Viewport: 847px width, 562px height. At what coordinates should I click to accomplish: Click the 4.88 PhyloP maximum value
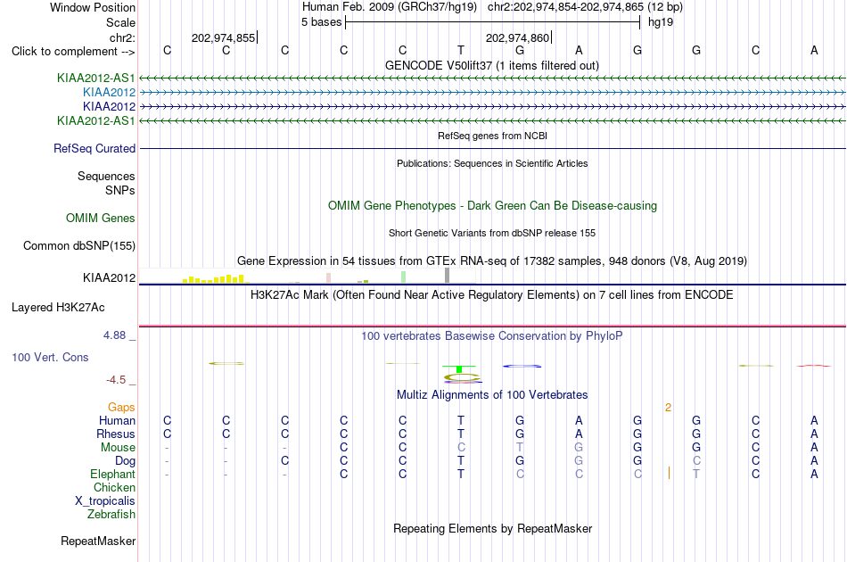click(114, 335)
